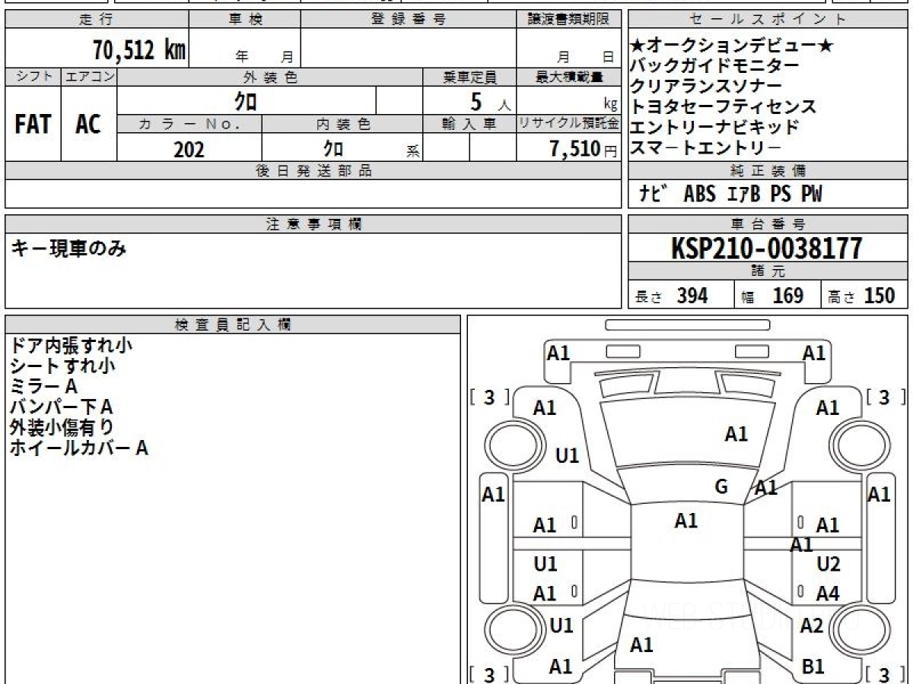Select the 最大積載量 header
913x684 pixels.
(x=568, y=77)
